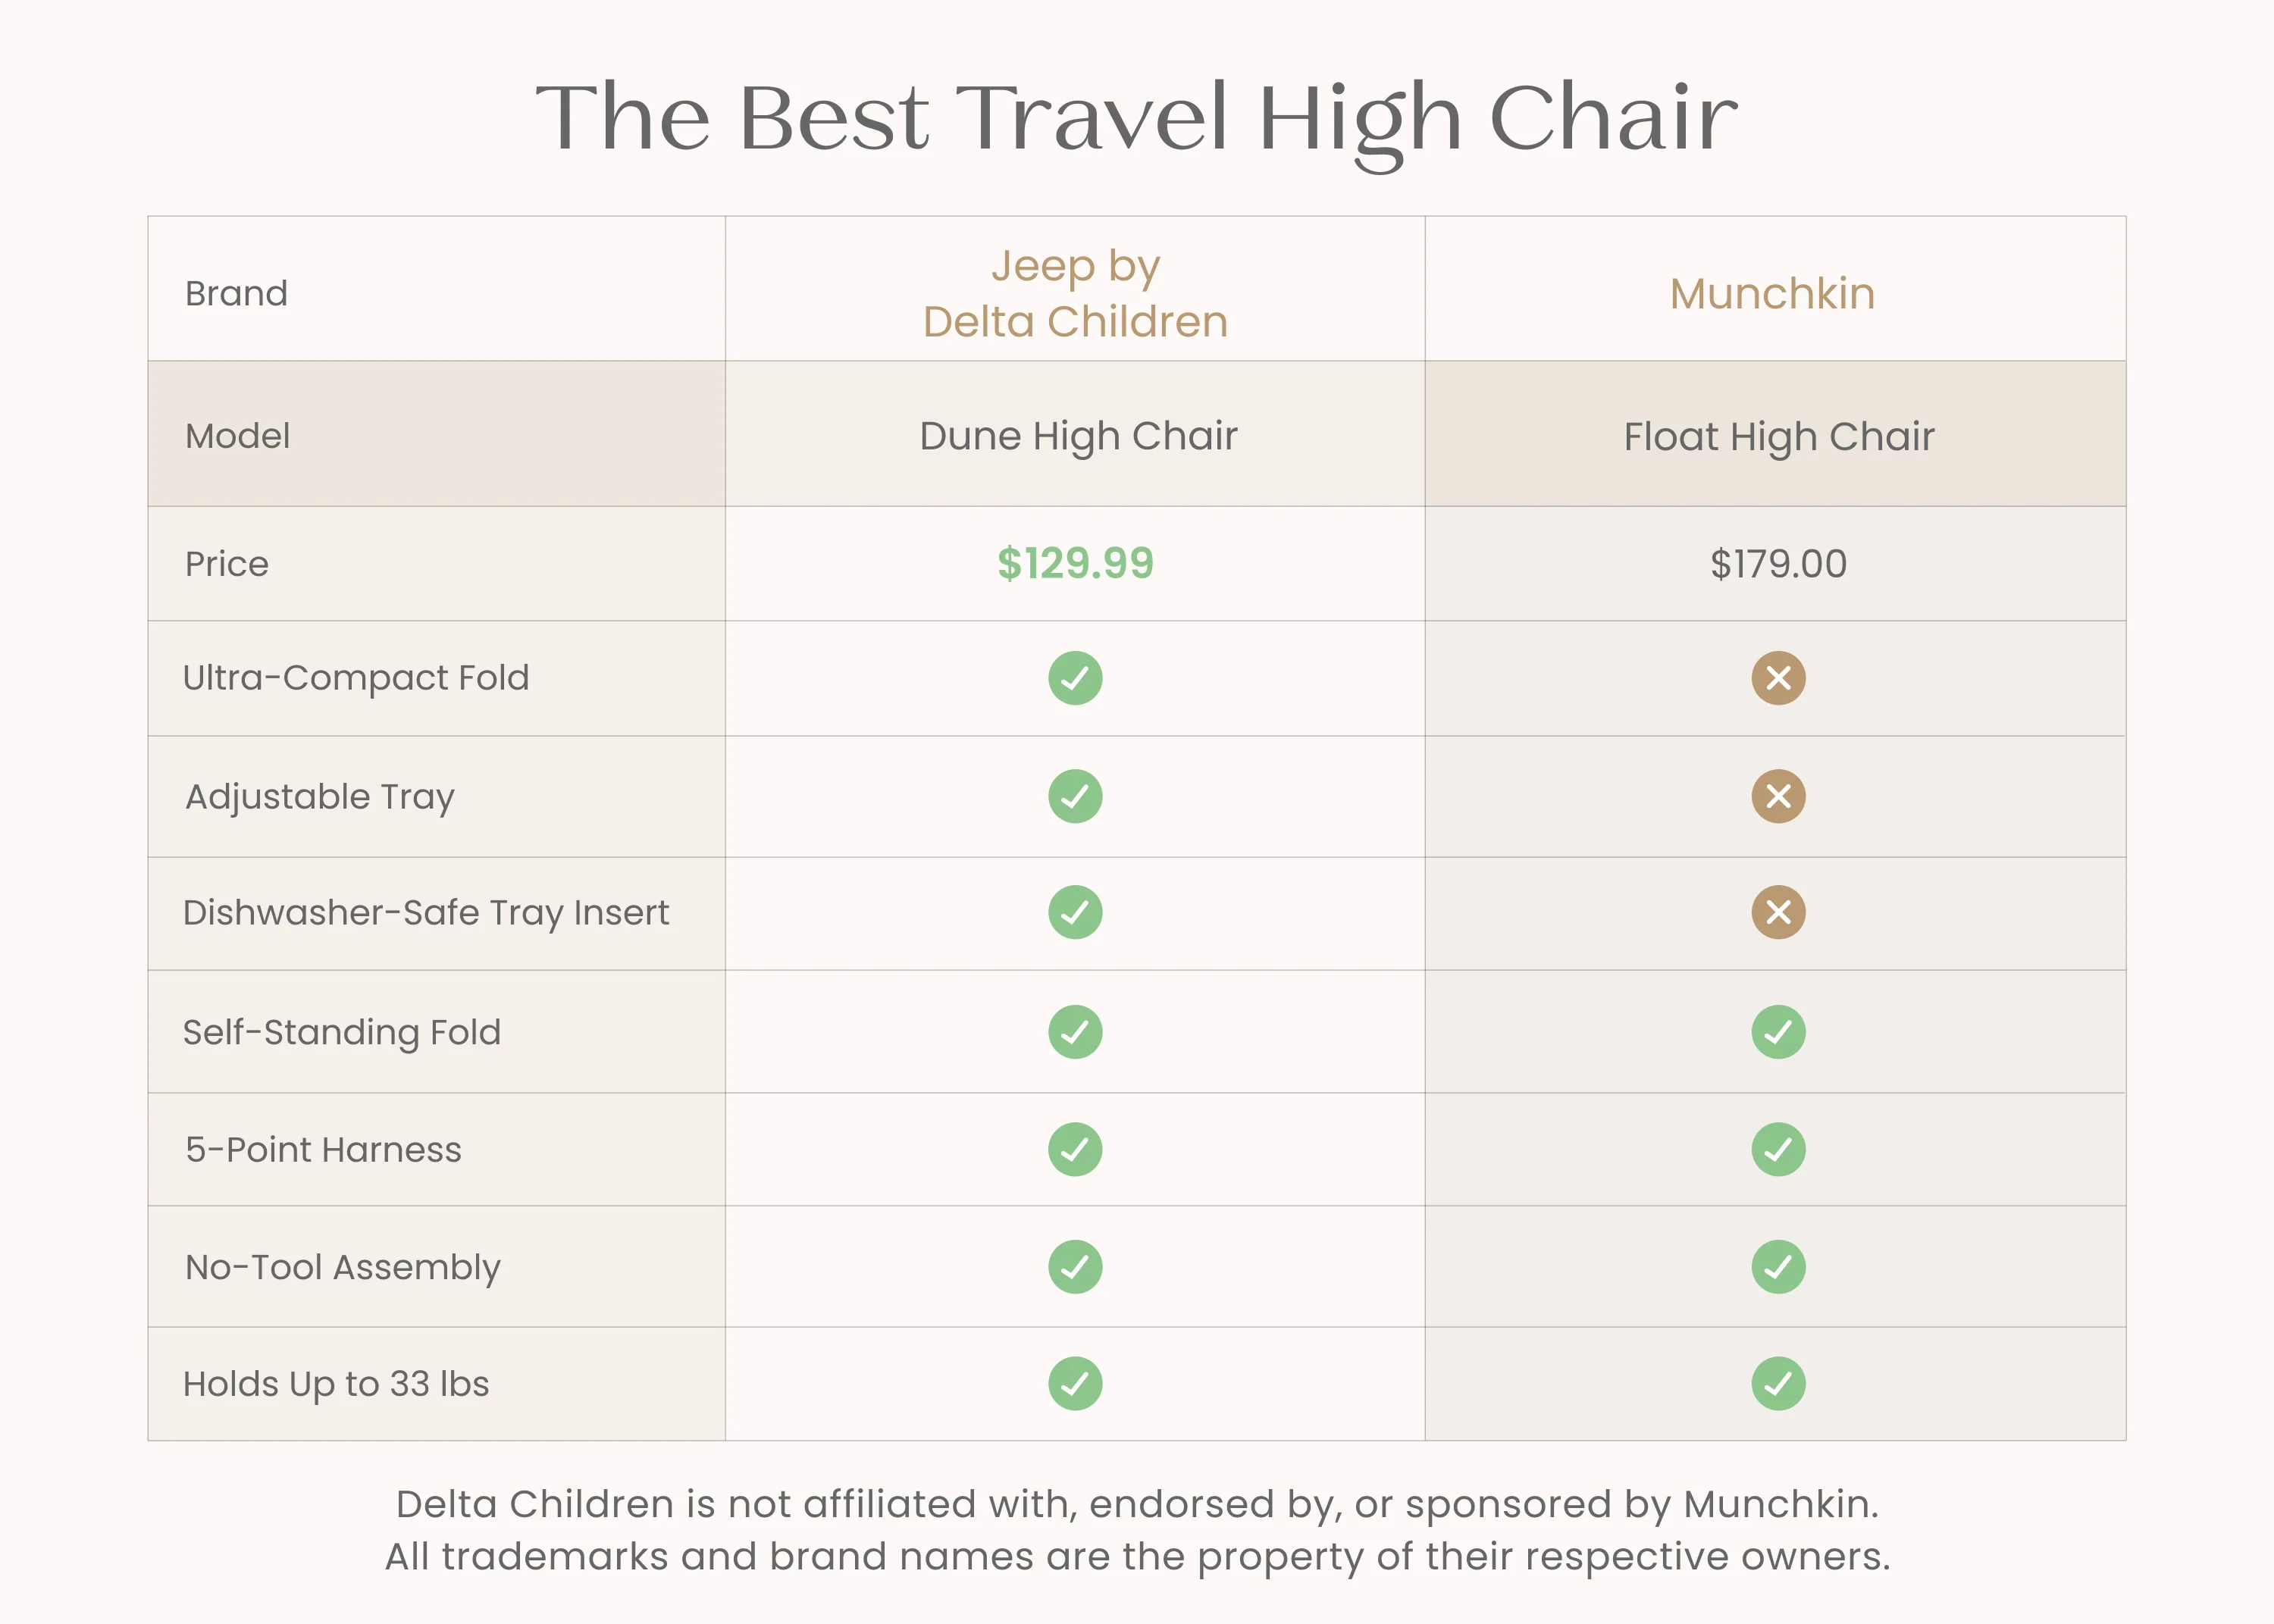
Task: Click the Munchkin Ultra-Compact Fold X icon
Action: pos(1778,678)
